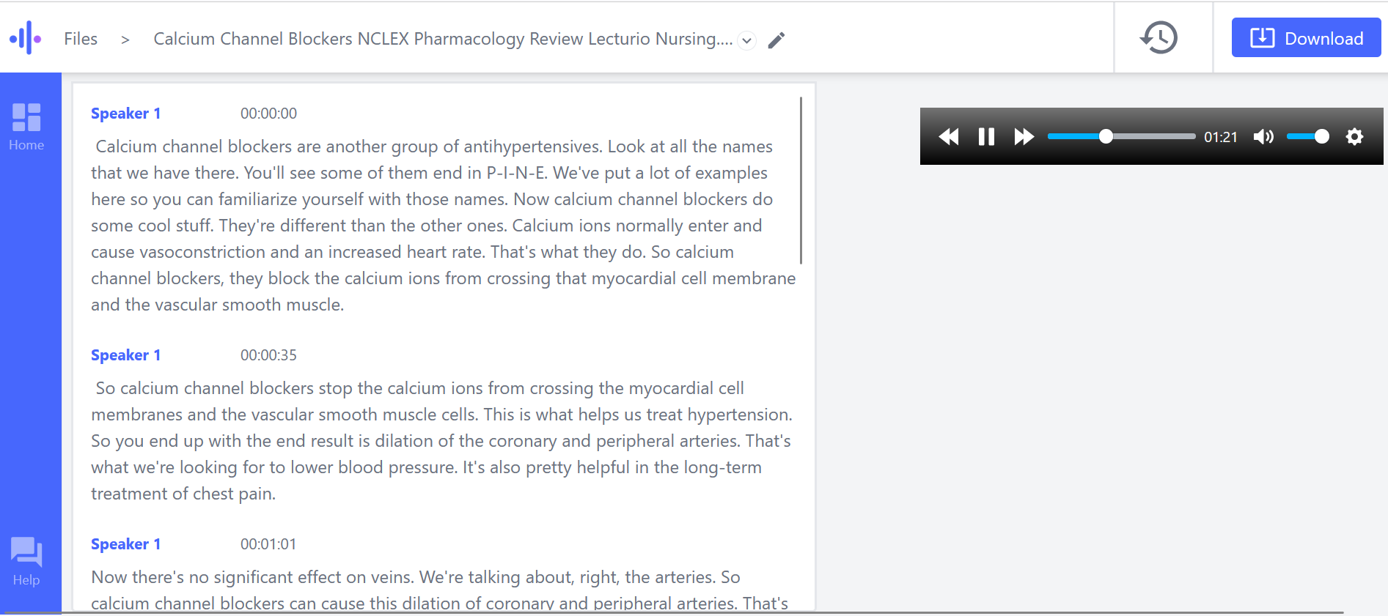Screen dimensions: 1388x616
Task: Rewind the audio playback
Action: coord(949,137)
